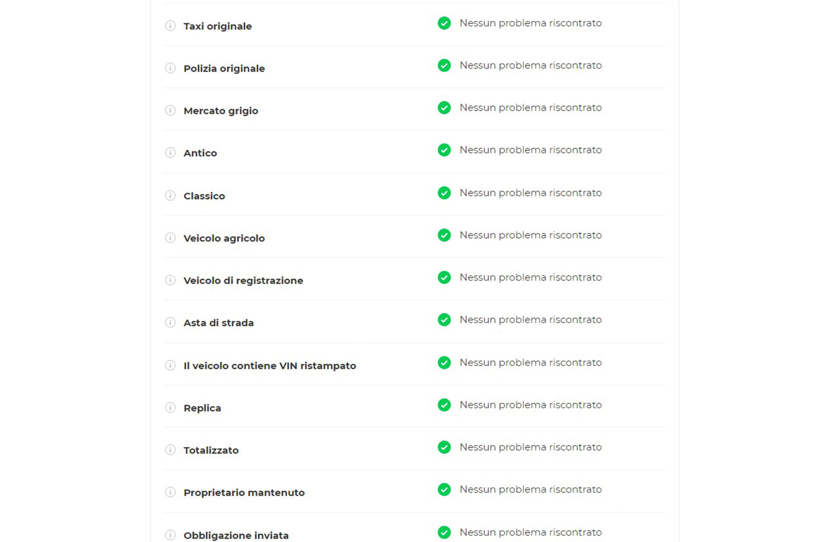Click the info icon next to Totalizzato
This screenshot has width=825, height=542.
(170, 450)
